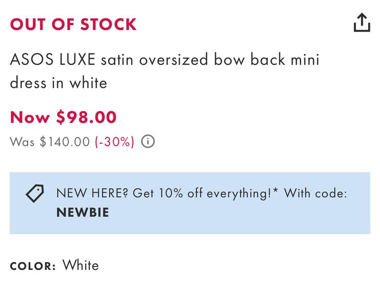The image size is (380, 287).
Task: Tap the NEWBIE promo code
Action: tap(83, 212)
